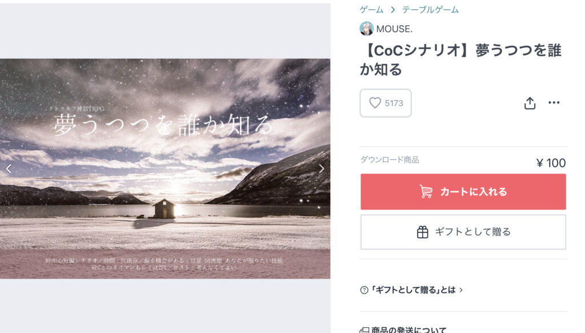Open the MOUSE. shop name link
Viewport: 585px width, 333px height.
coord(394,29)
